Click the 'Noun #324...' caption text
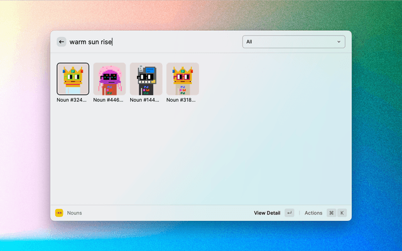The height and width of the screenshot is (251, 402). tap(73, 100)
